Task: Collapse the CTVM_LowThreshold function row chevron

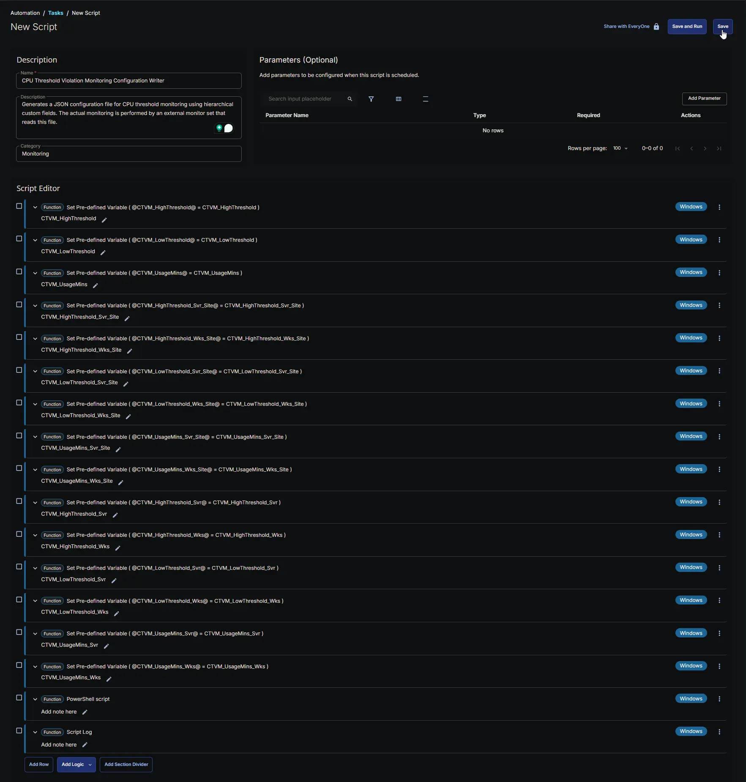Action: click(35, 240)
